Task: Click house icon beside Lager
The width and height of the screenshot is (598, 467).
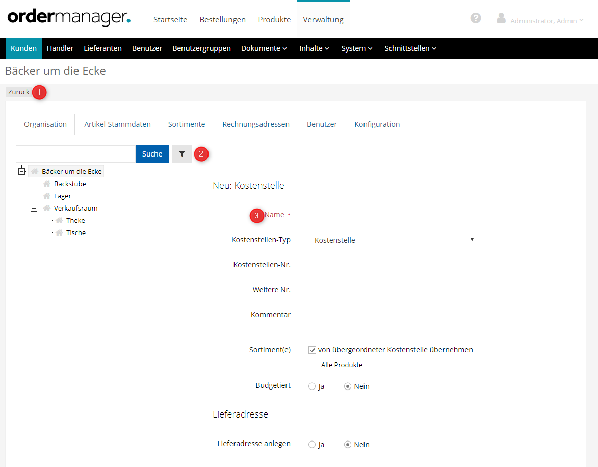Action: 47,196
